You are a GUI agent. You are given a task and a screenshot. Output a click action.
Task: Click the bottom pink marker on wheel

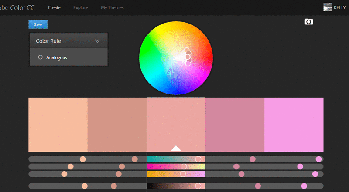click(188, 64)
